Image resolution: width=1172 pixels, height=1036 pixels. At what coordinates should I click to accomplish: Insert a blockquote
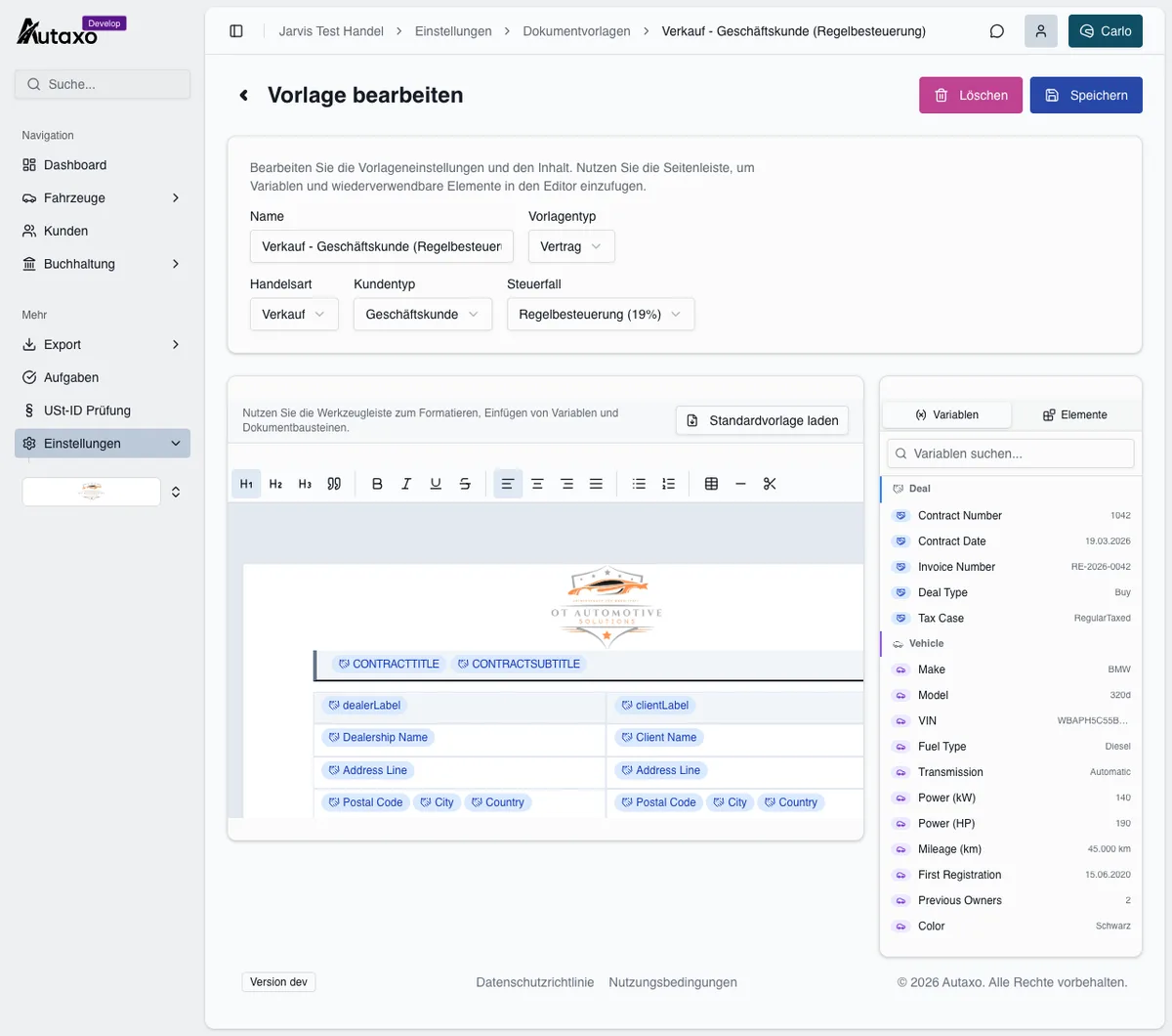click(x=334, y=484)
